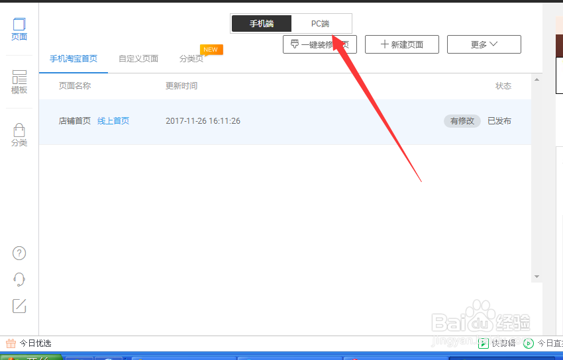The height and width of the screenshot is (360, 563).
Task: Click the scrollbar down arrow
Action: point(537,277)
